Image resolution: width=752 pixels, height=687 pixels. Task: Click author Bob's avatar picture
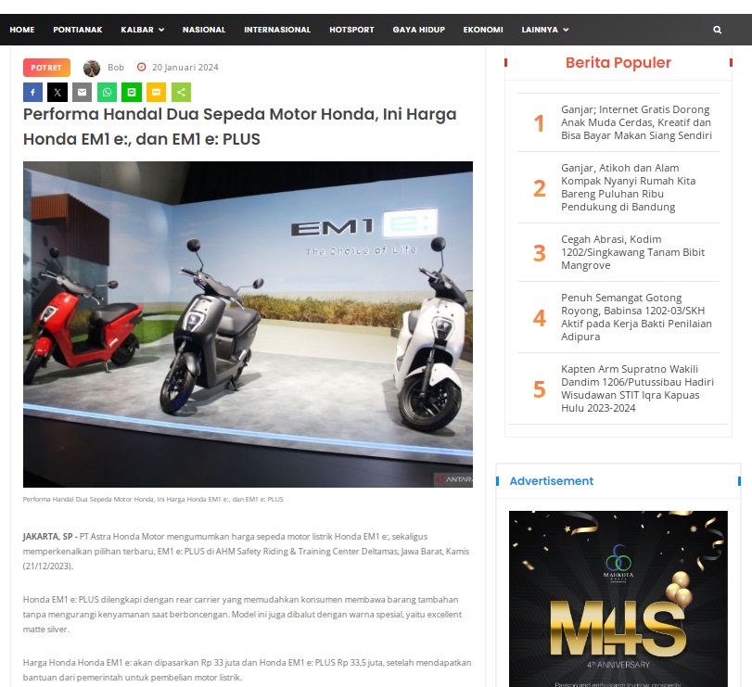pyautogui.click(x=92, y=68)
